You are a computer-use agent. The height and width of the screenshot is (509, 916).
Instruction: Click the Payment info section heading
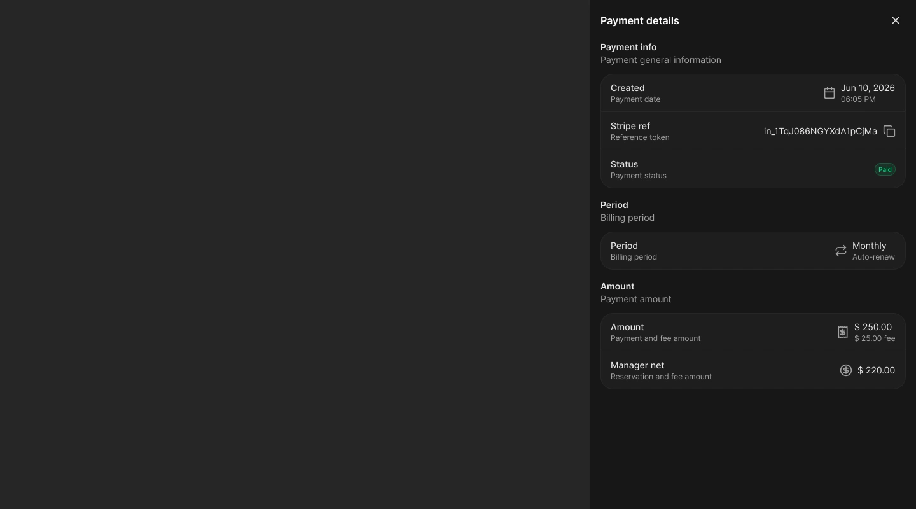[628, 47]
